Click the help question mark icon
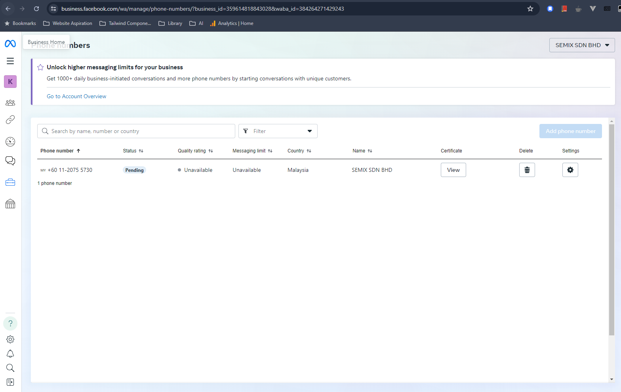The height and width of the screenshot is (392, 621). 10,323
